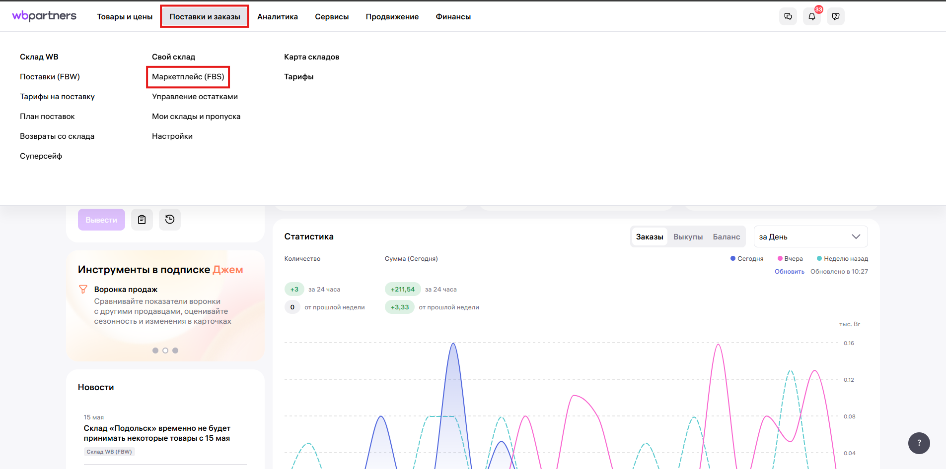Switch statistics to Выкупы
Screen dimensions: 946x469
point(688,237)
